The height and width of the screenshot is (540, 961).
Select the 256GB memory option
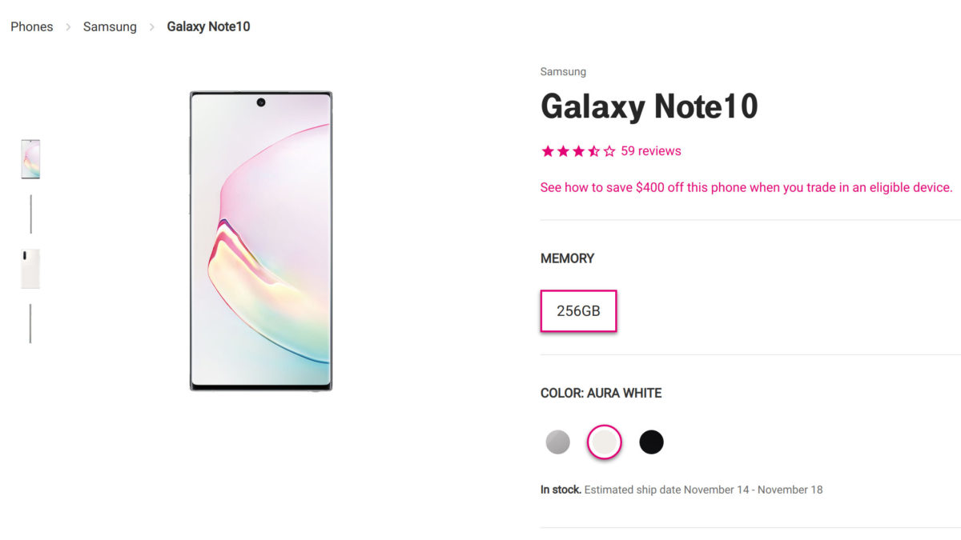tap(578, 311)
